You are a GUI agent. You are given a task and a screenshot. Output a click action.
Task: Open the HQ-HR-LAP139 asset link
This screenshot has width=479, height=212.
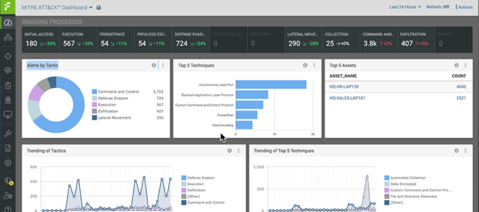[344, 87]
